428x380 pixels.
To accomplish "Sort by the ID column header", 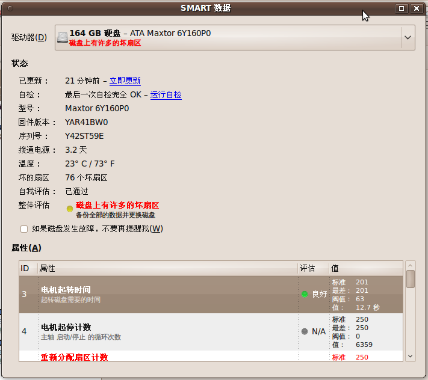I will pyautogui.click(x=28, y=269).
